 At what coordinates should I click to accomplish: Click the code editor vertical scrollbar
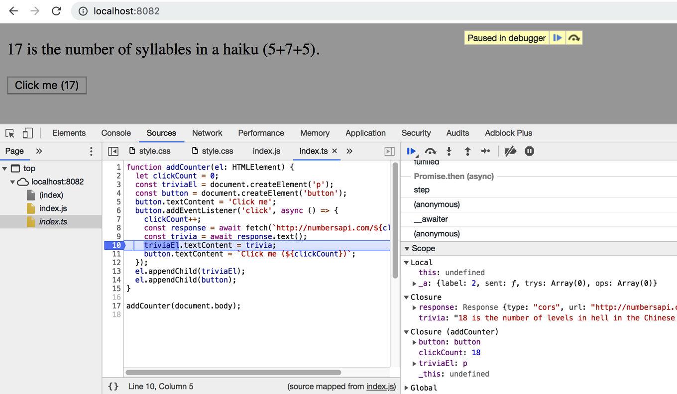point(395,220)
